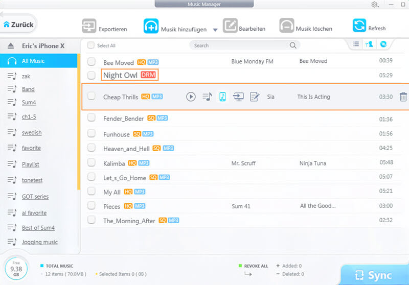The image size is (409, 285).
Task: Check the box next to Kalimba
Action: 92,163
